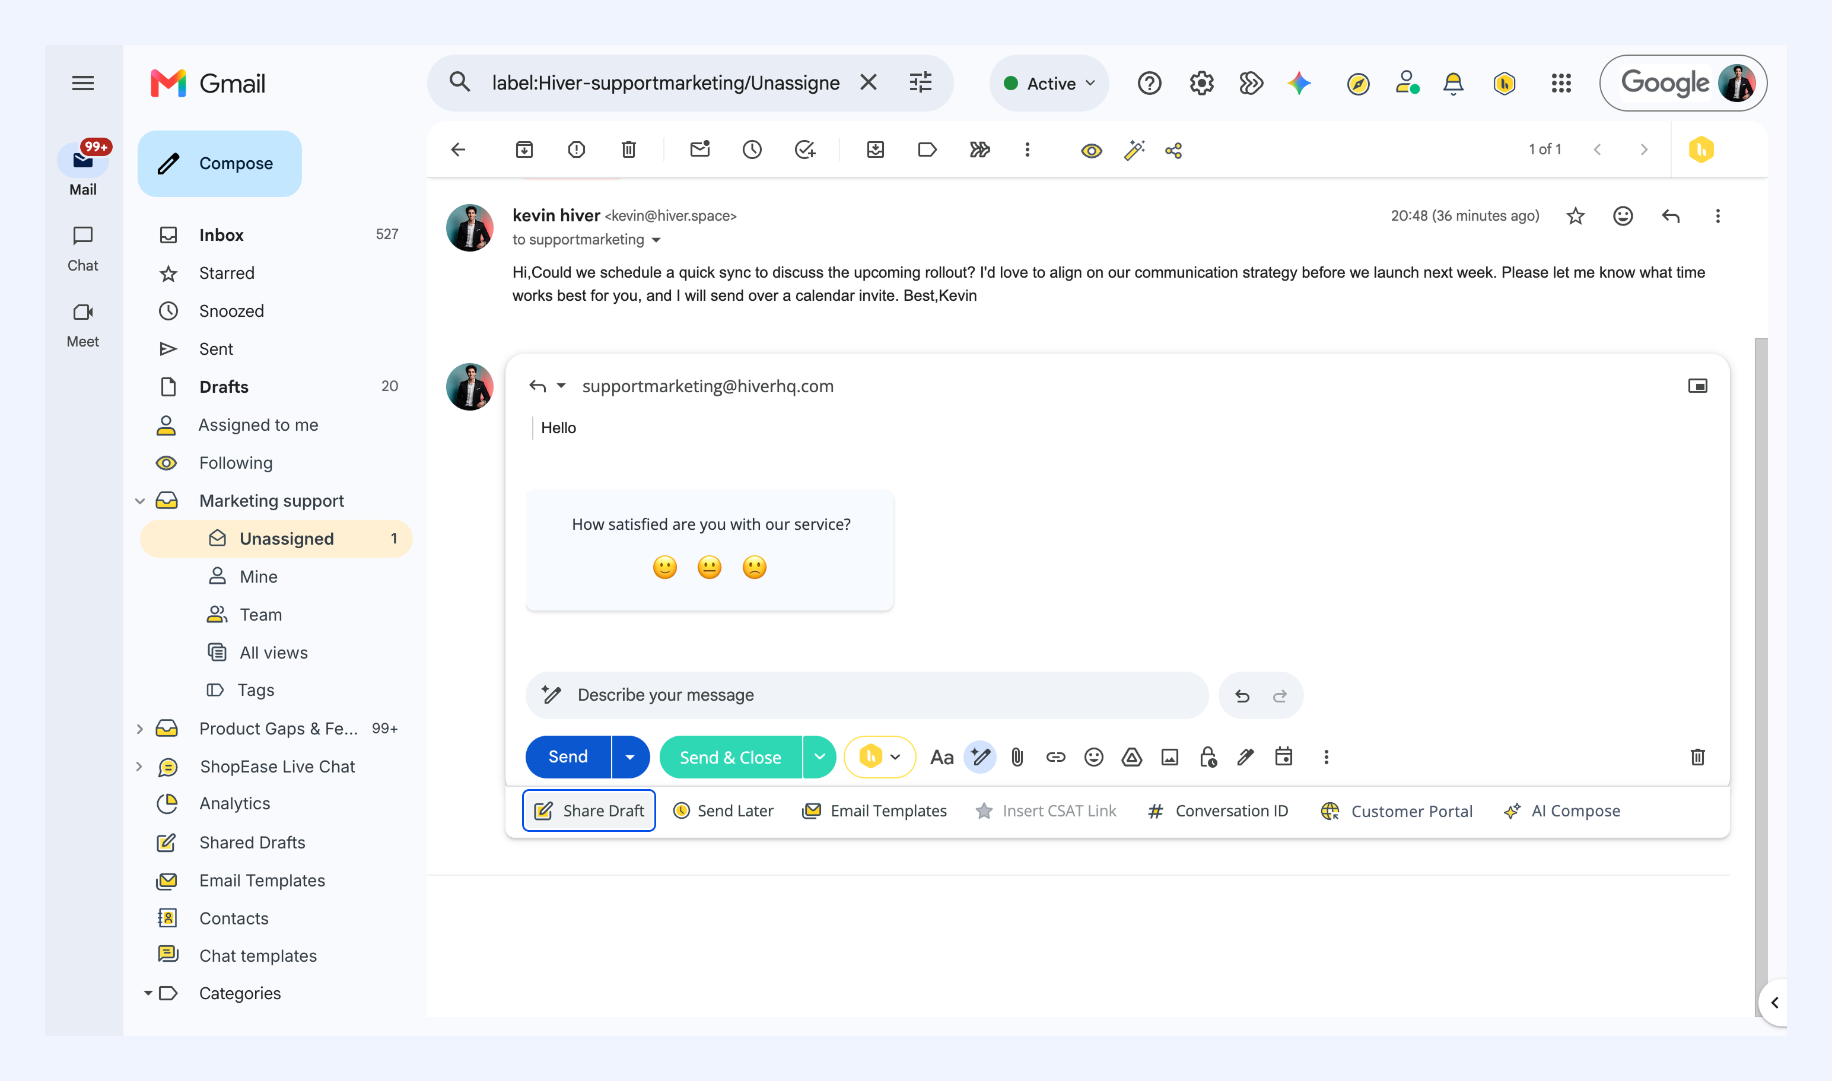Insert a photo in the reply

point(1170,758)
